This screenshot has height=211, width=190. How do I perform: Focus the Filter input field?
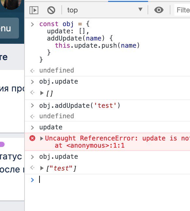point(182,10)
